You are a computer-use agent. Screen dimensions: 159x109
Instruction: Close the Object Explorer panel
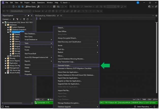tap(32, 15)
